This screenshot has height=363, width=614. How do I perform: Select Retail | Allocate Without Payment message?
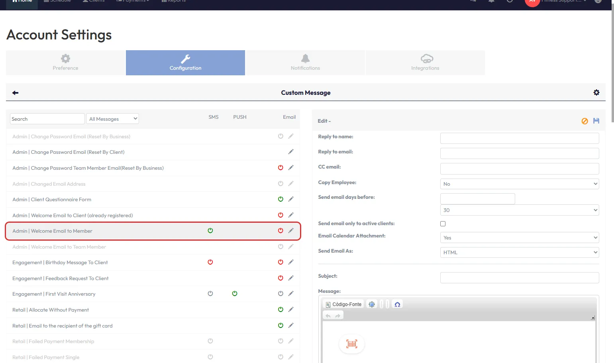[x=51, y=310]
